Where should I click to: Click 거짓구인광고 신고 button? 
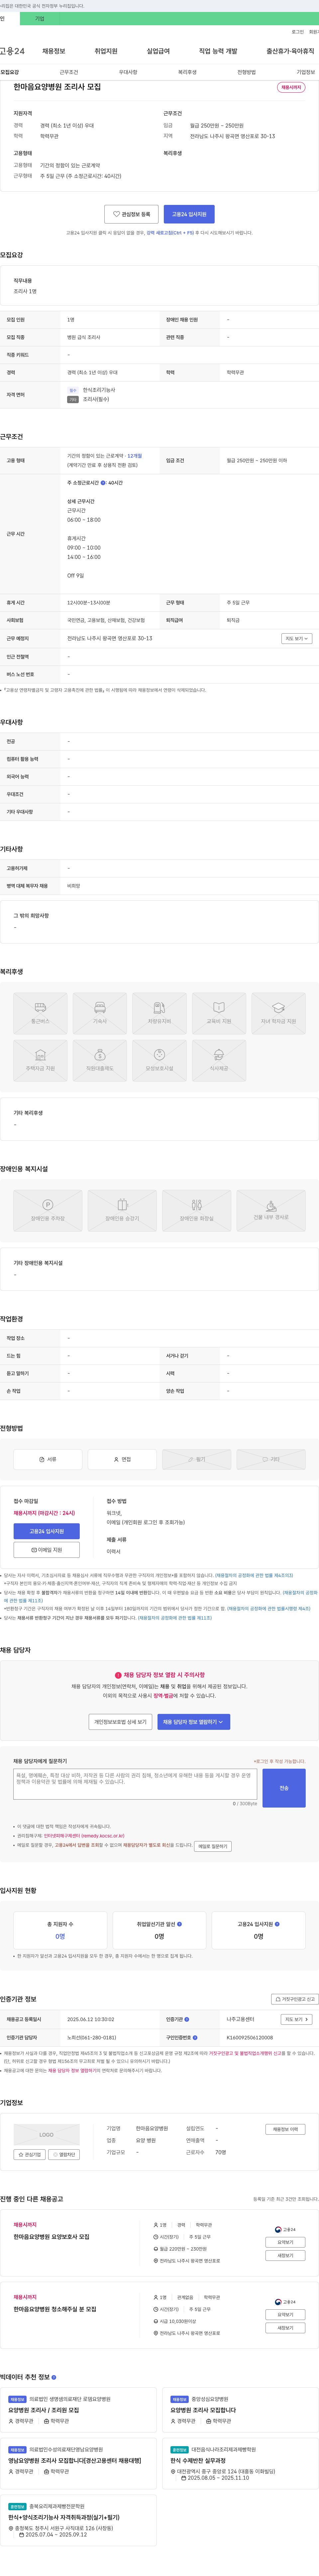295,1999
